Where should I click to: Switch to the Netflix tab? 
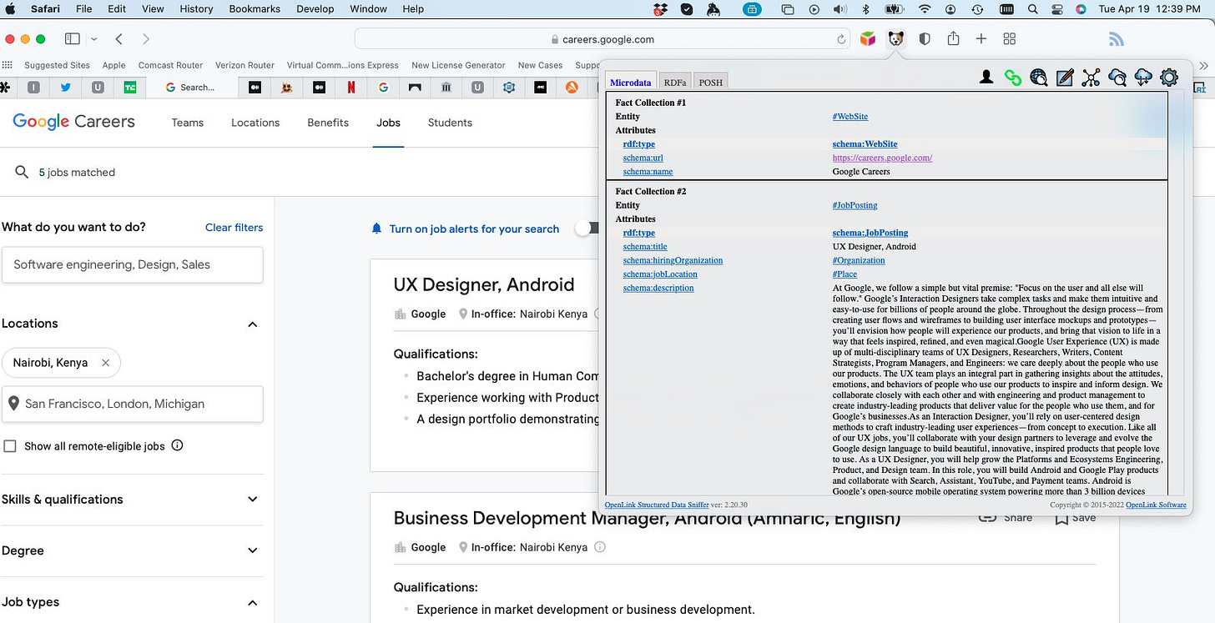(351, 87)
